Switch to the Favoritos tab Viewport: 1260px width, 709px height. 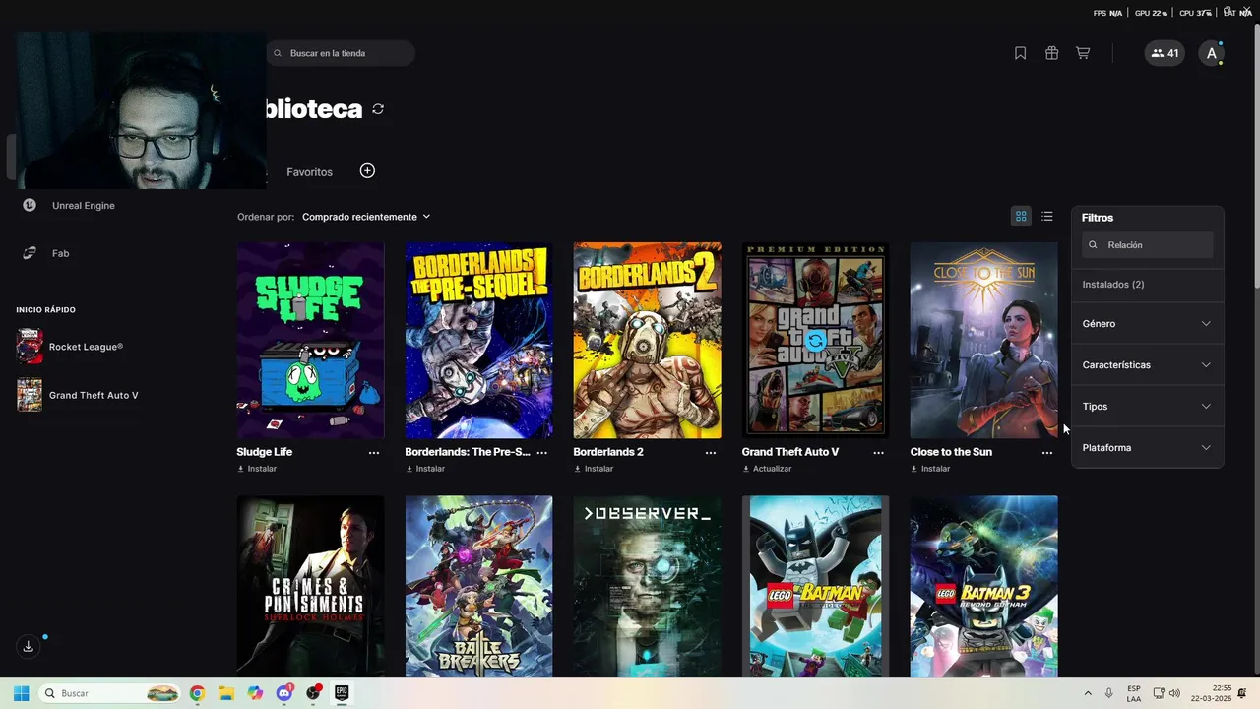[309, 172]
